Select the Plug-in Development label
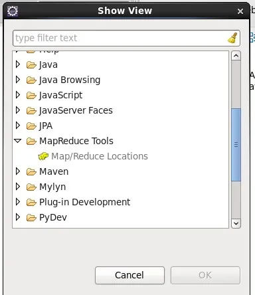The image size is (255, 295). point(85,203)
